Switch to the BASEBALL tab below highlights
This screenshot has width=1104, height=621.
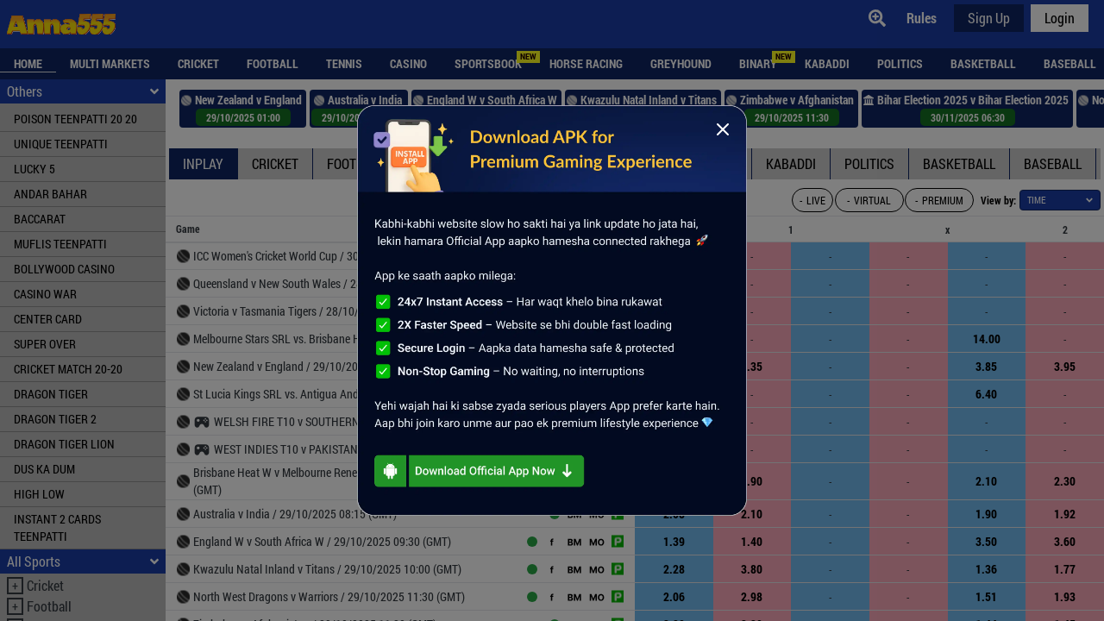pyautogui.click(x=1052, y=164)
